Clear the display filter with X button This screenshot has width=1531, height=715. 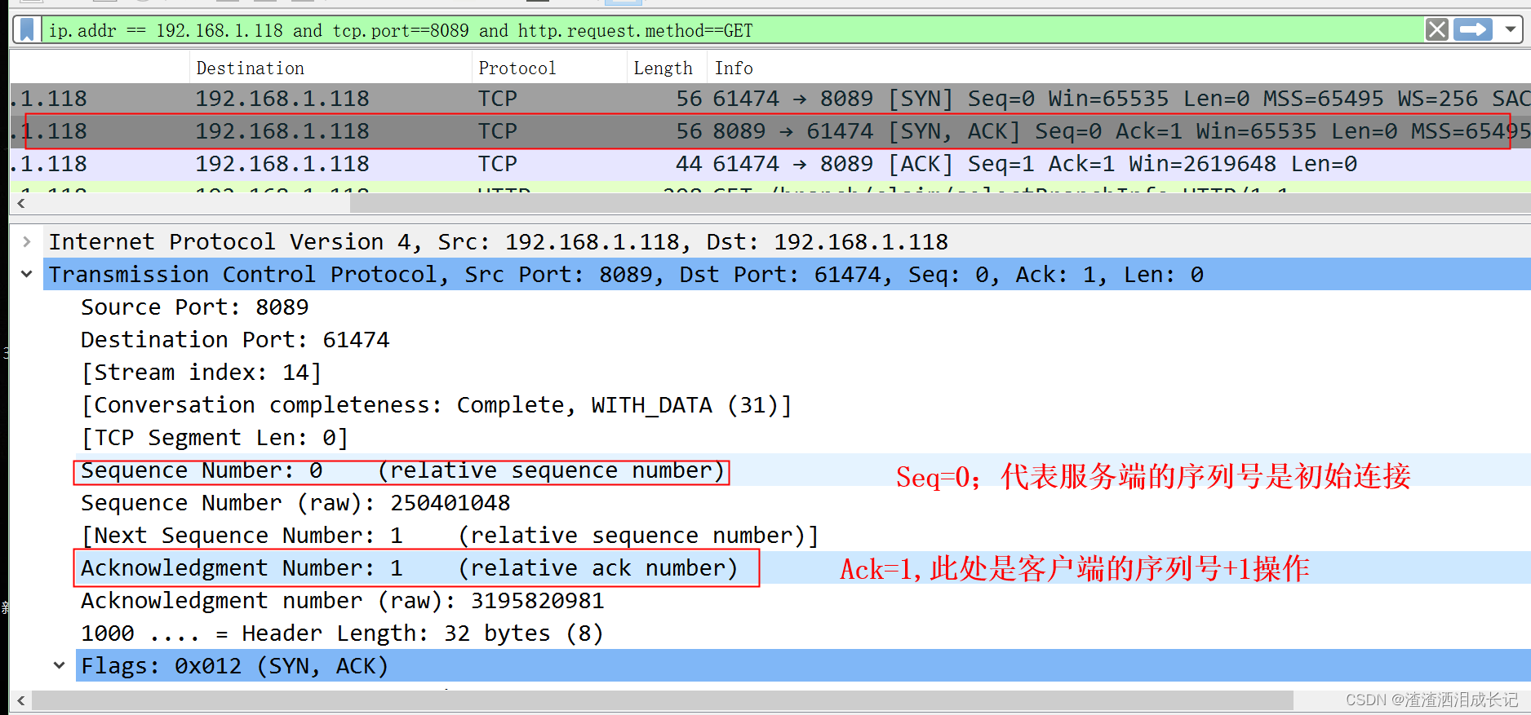1437,30
